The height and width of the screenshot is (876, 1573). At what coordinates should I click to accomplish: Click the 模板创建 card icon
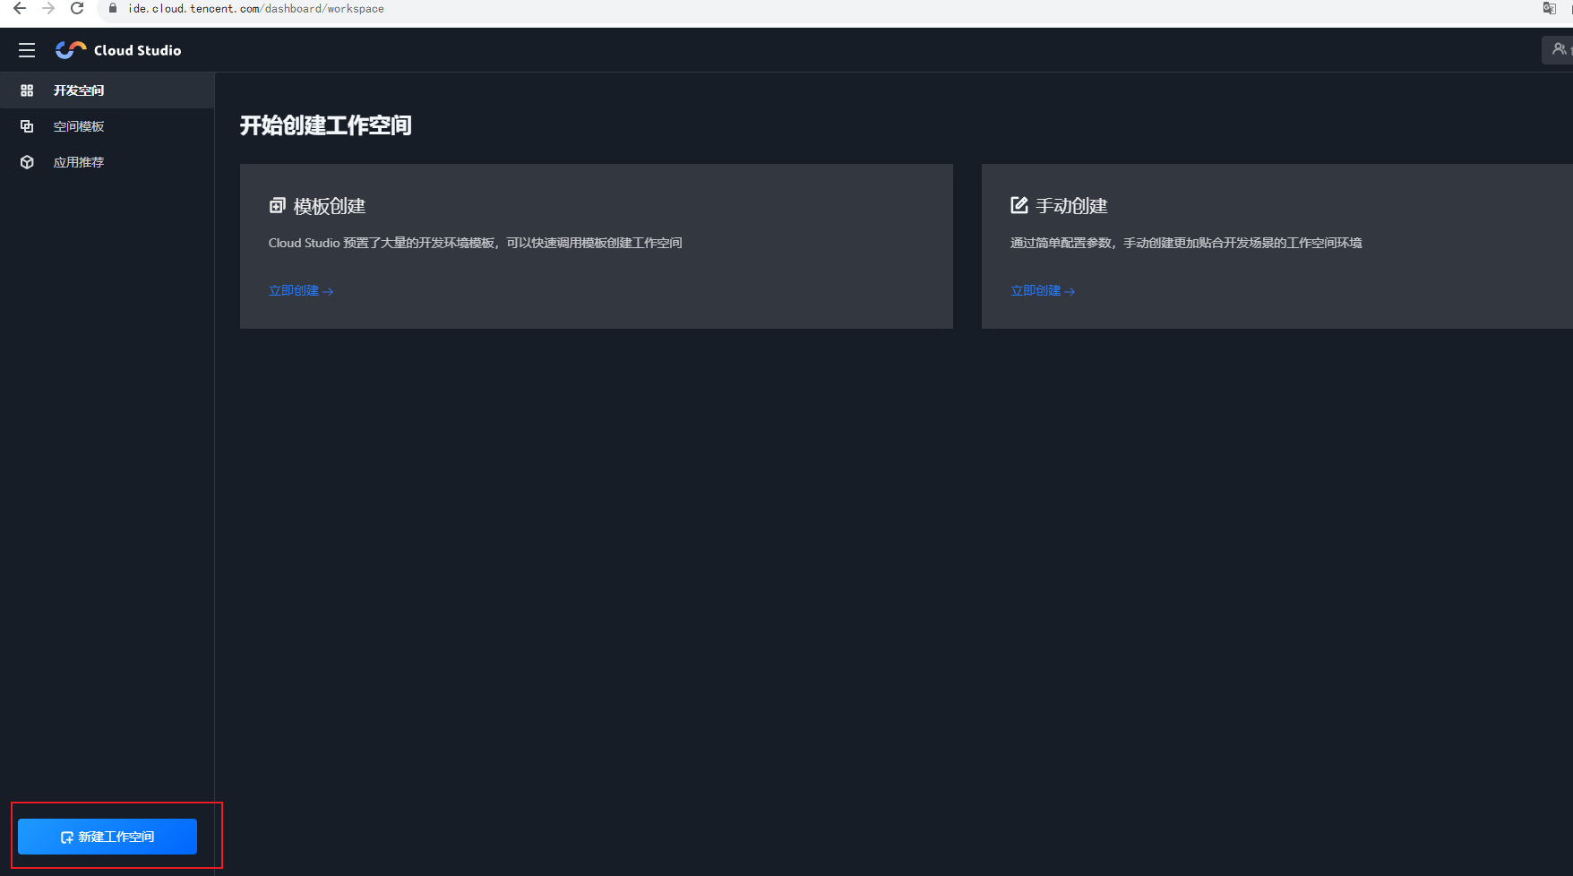277,206
